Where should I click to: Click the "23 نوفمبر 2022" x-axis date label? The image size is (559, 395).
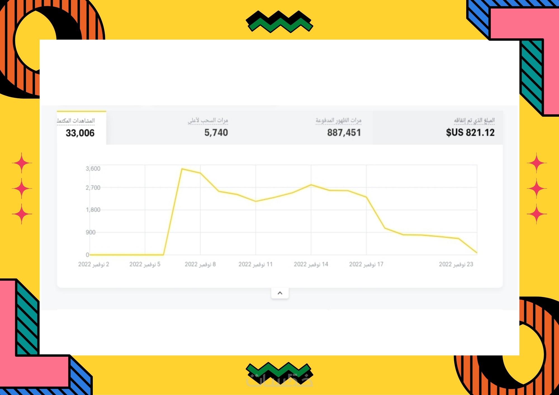click(456, 264)
